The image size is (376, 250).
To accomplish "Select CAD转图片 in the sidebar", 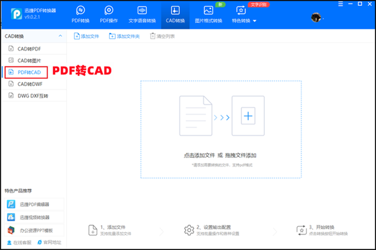I will point(34,61).
